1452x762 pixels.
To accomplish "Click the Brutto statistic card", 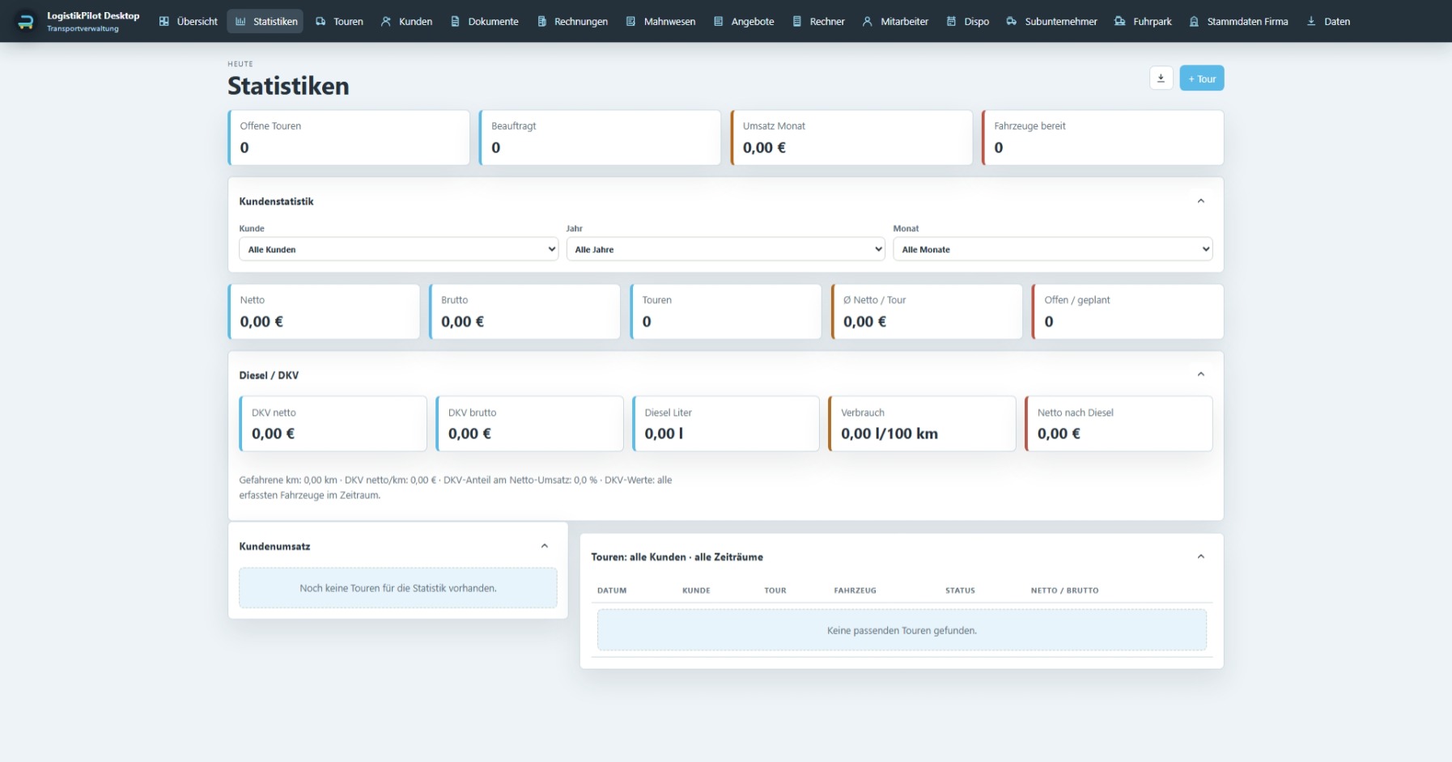I will (524, 311).
